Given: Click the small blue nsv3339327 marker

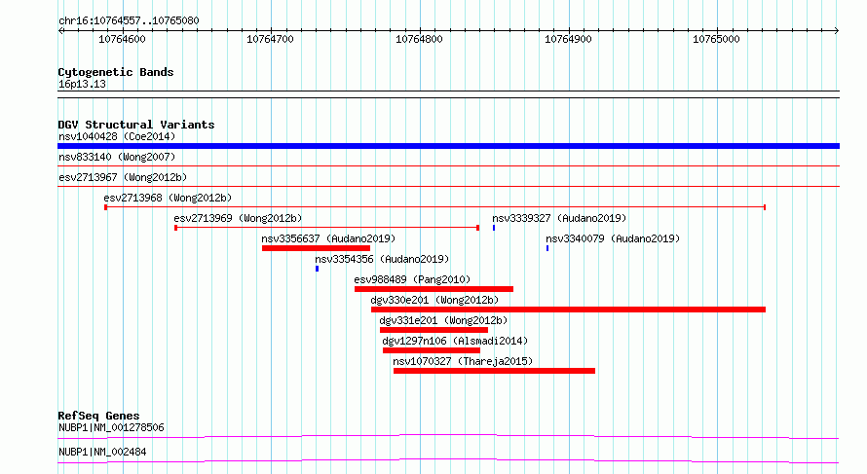Looking at the screenshot, I should [494, 228].
